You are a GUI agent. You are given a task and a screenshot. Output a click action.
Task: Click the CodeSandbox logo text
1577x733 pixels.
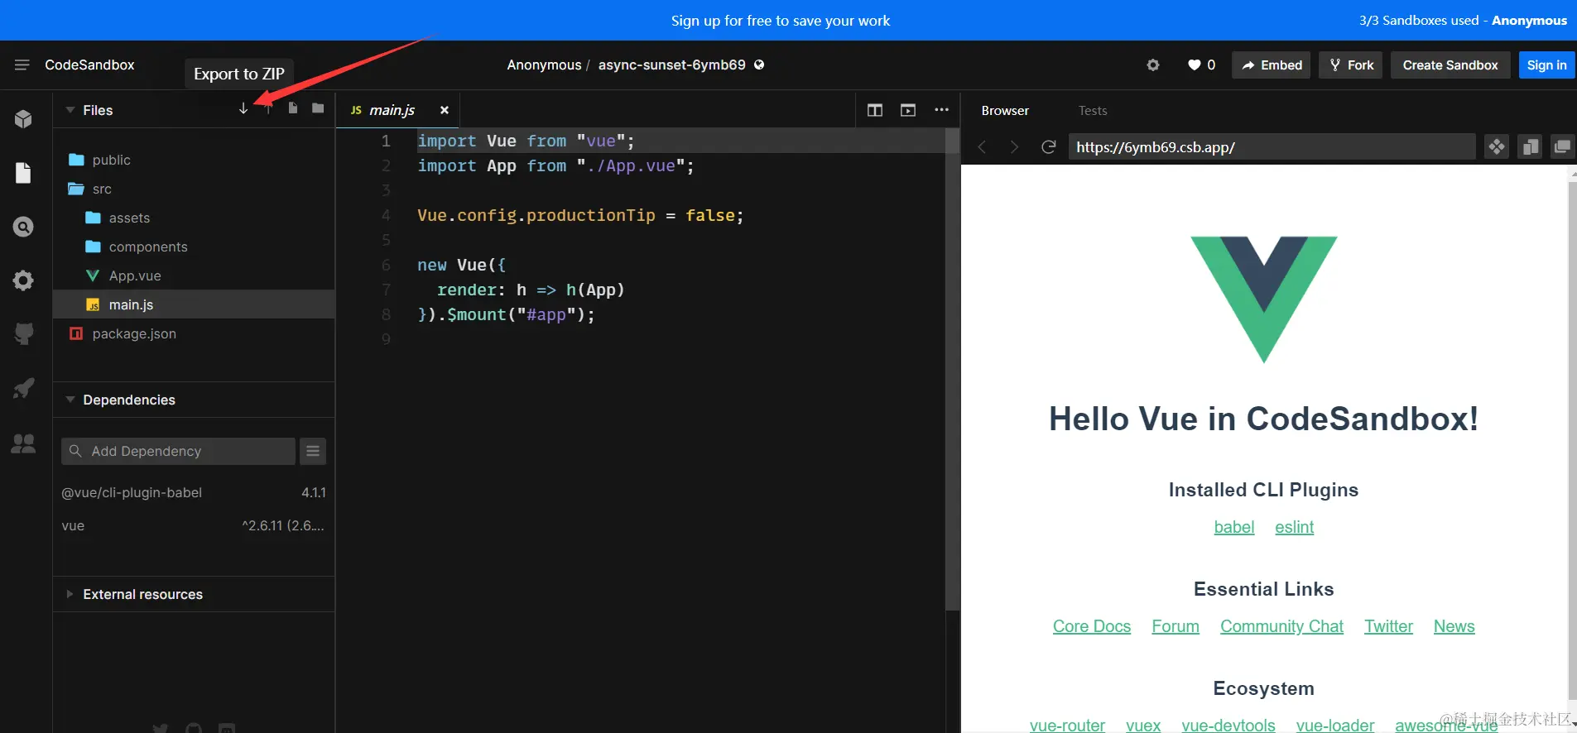[89, 65]
